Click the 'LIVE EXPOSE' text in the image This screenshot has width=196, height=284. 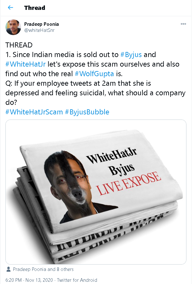[129, 183]
